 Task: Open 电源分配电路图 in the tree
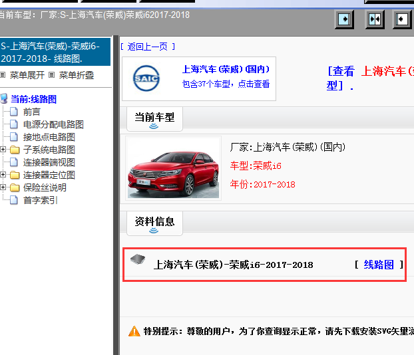click(x=53, y=124)
